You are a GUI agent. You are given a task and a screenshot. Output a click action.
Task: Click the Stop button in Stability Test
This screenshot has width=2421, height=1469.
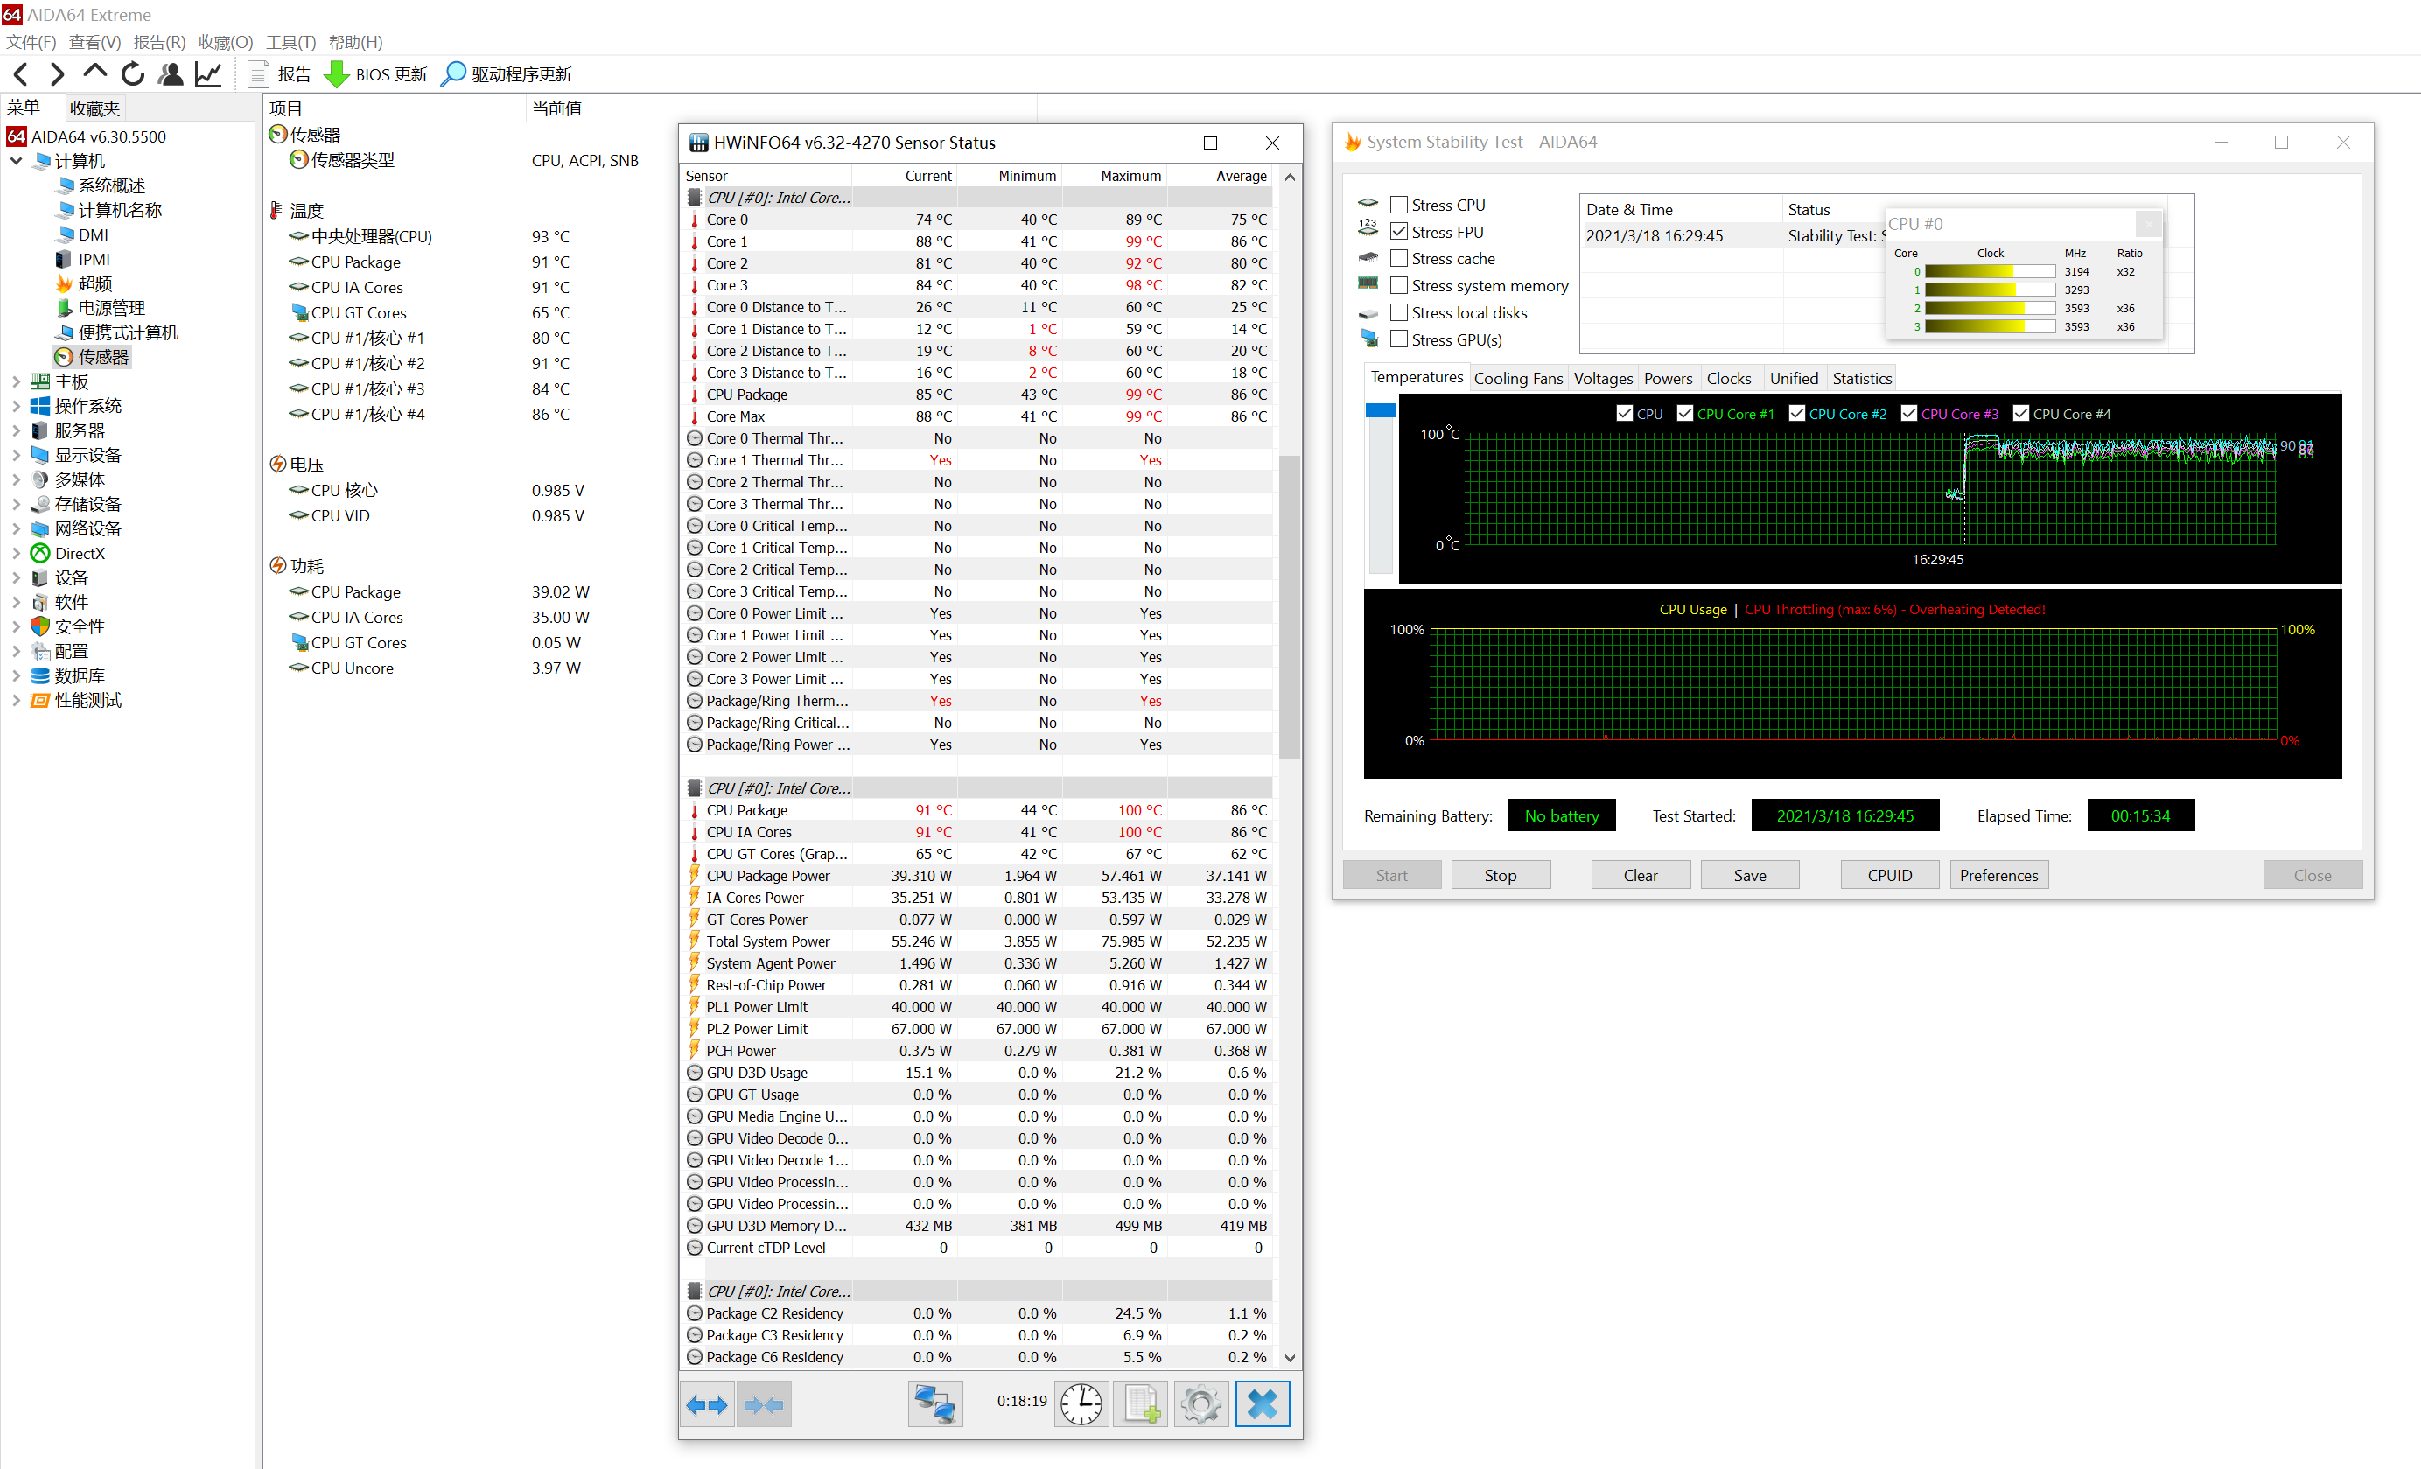(1501, 875)
